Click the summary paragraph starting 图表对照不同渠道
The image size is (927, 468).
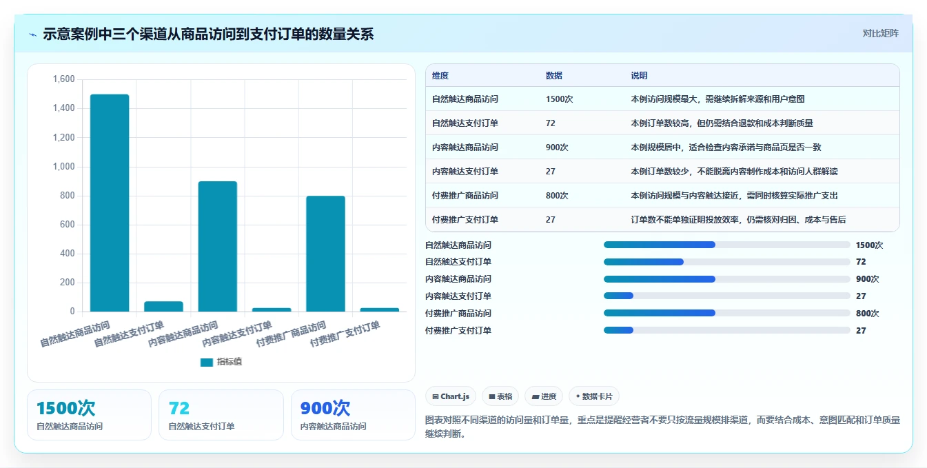pyautogui.click(x=663, y=427)
